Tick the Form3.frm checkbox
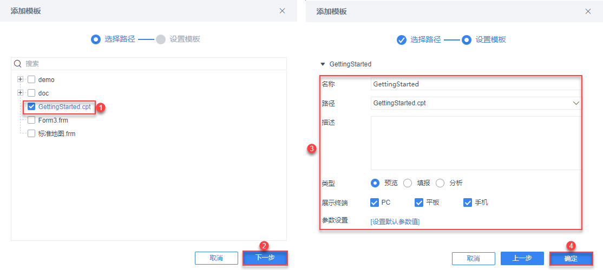603x270 pixels. coord(31,120)
